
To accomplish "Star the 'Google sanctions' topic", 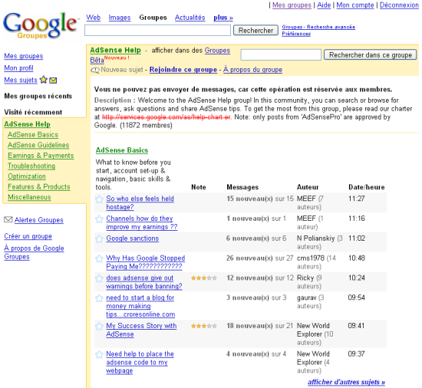I will [99, 238].
